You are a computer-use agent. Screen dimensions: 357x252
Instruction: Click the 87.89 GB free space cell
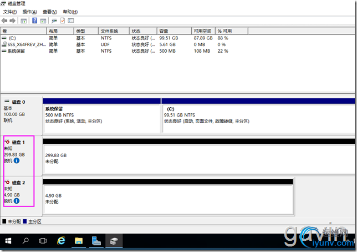[x=203, y=38]
